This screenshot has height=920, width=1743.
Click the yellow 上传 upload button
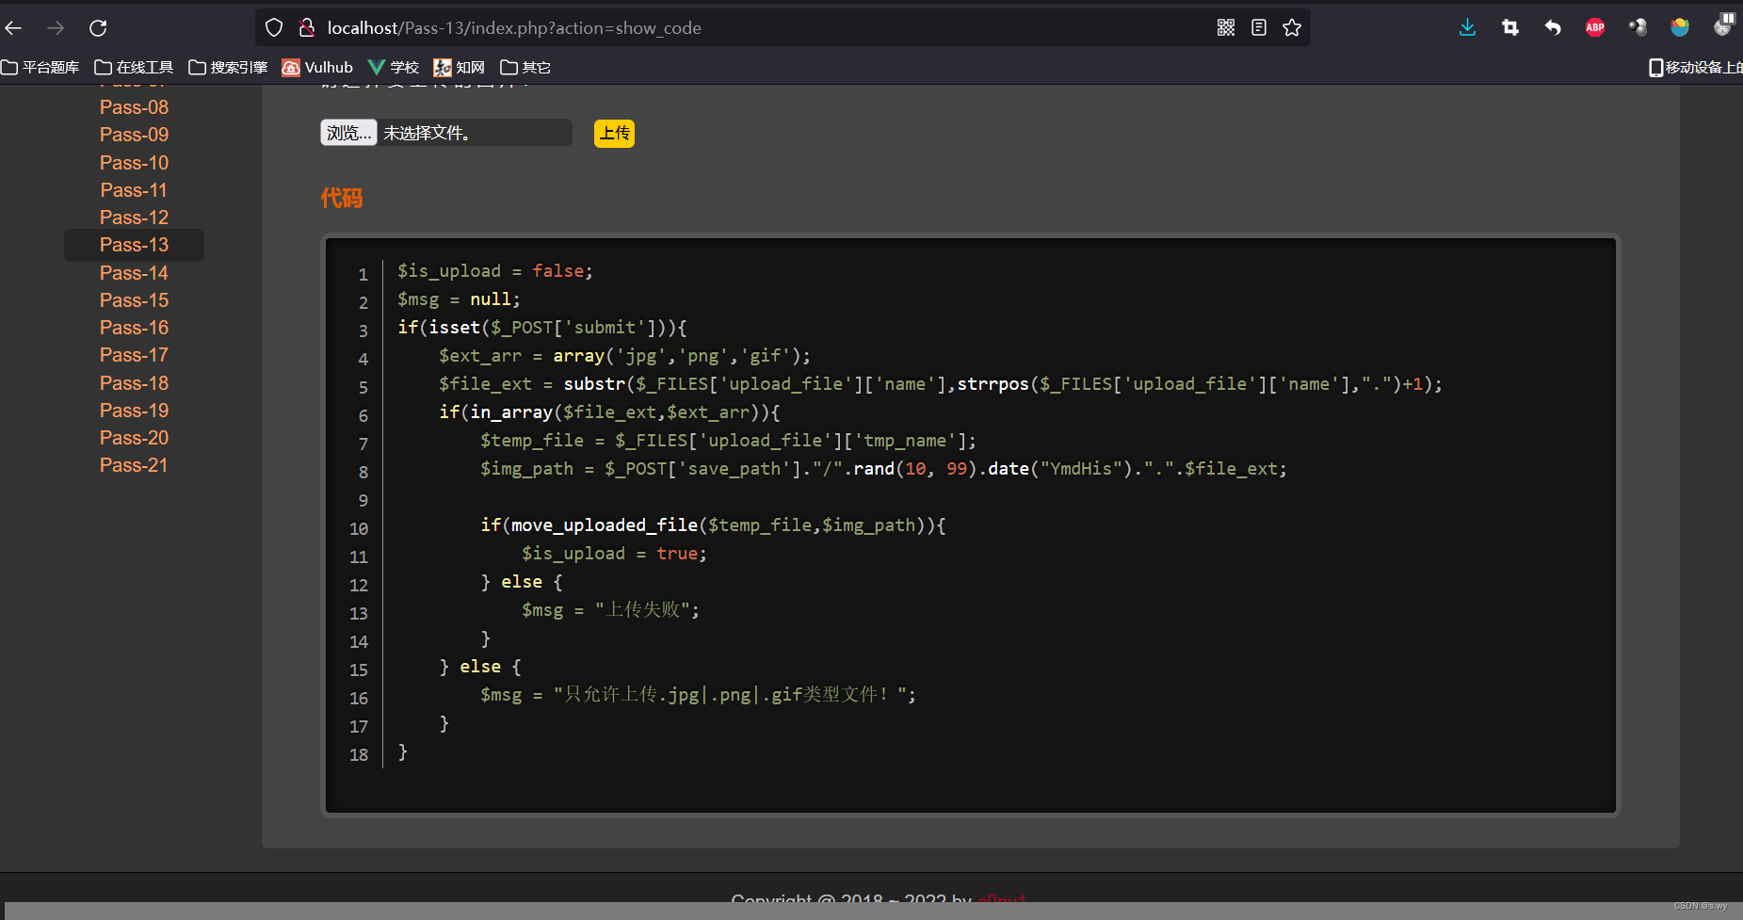pyautogui.click(x=614, y=134)
